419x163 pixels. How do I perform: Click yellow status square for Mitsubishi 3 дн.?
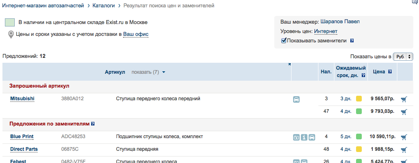tap(359, 99)
